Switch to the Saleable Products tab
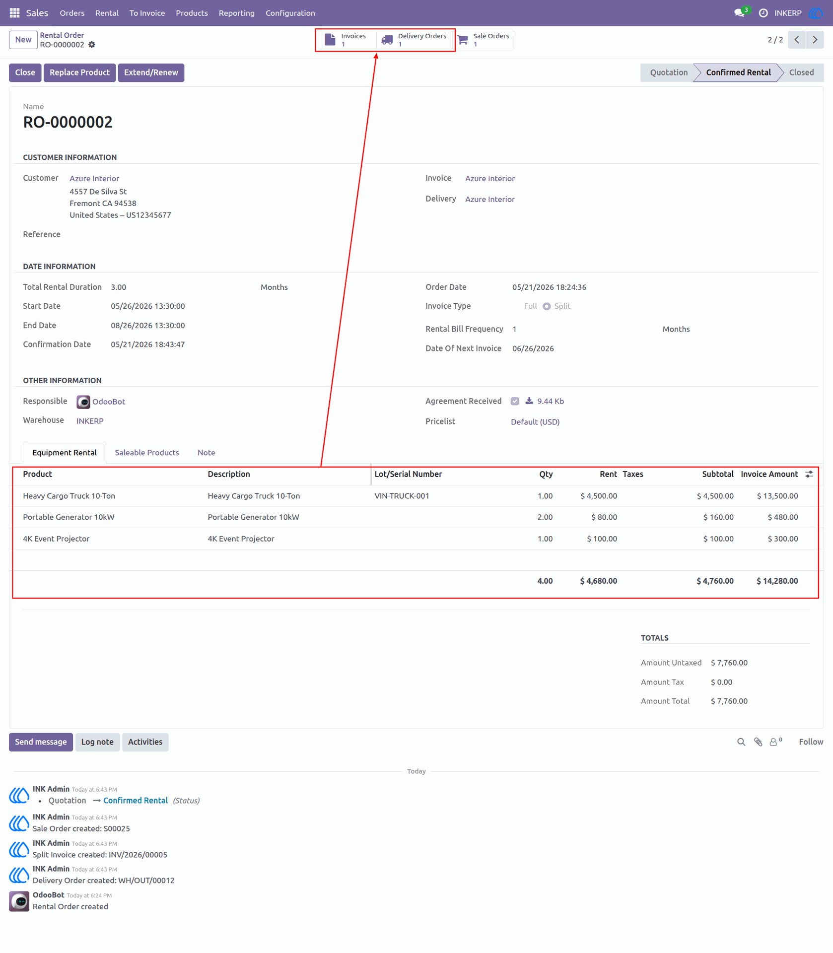 point(147,452)
